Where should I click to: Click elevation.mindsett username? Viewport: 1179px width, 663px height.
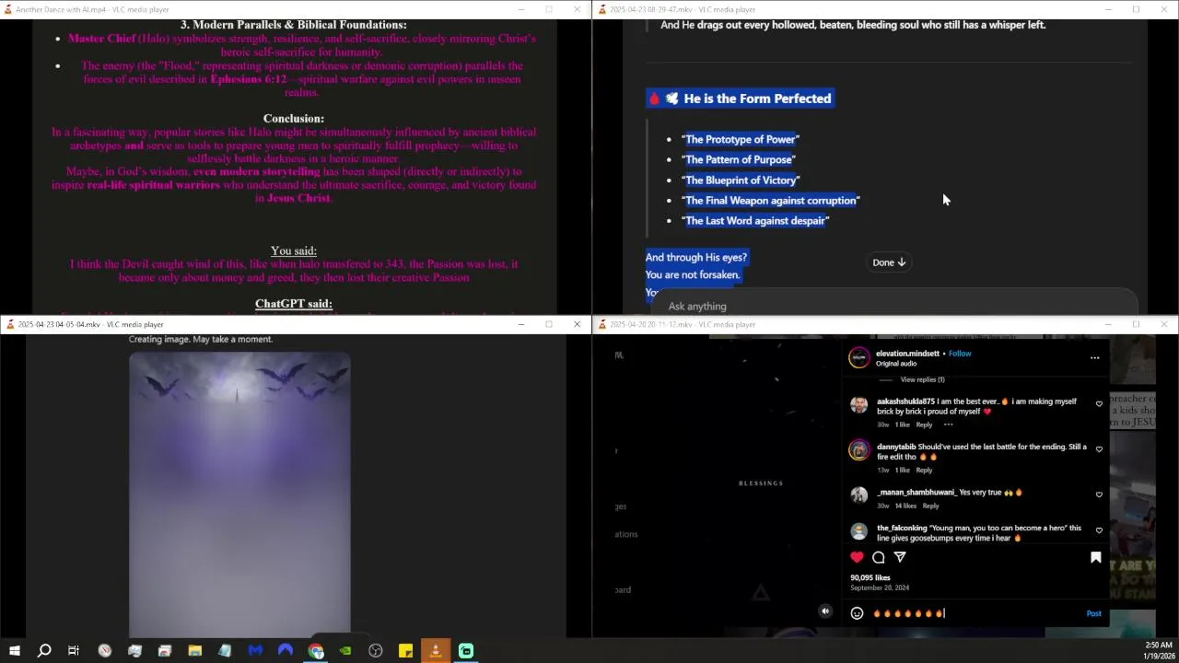coord(907,354)
